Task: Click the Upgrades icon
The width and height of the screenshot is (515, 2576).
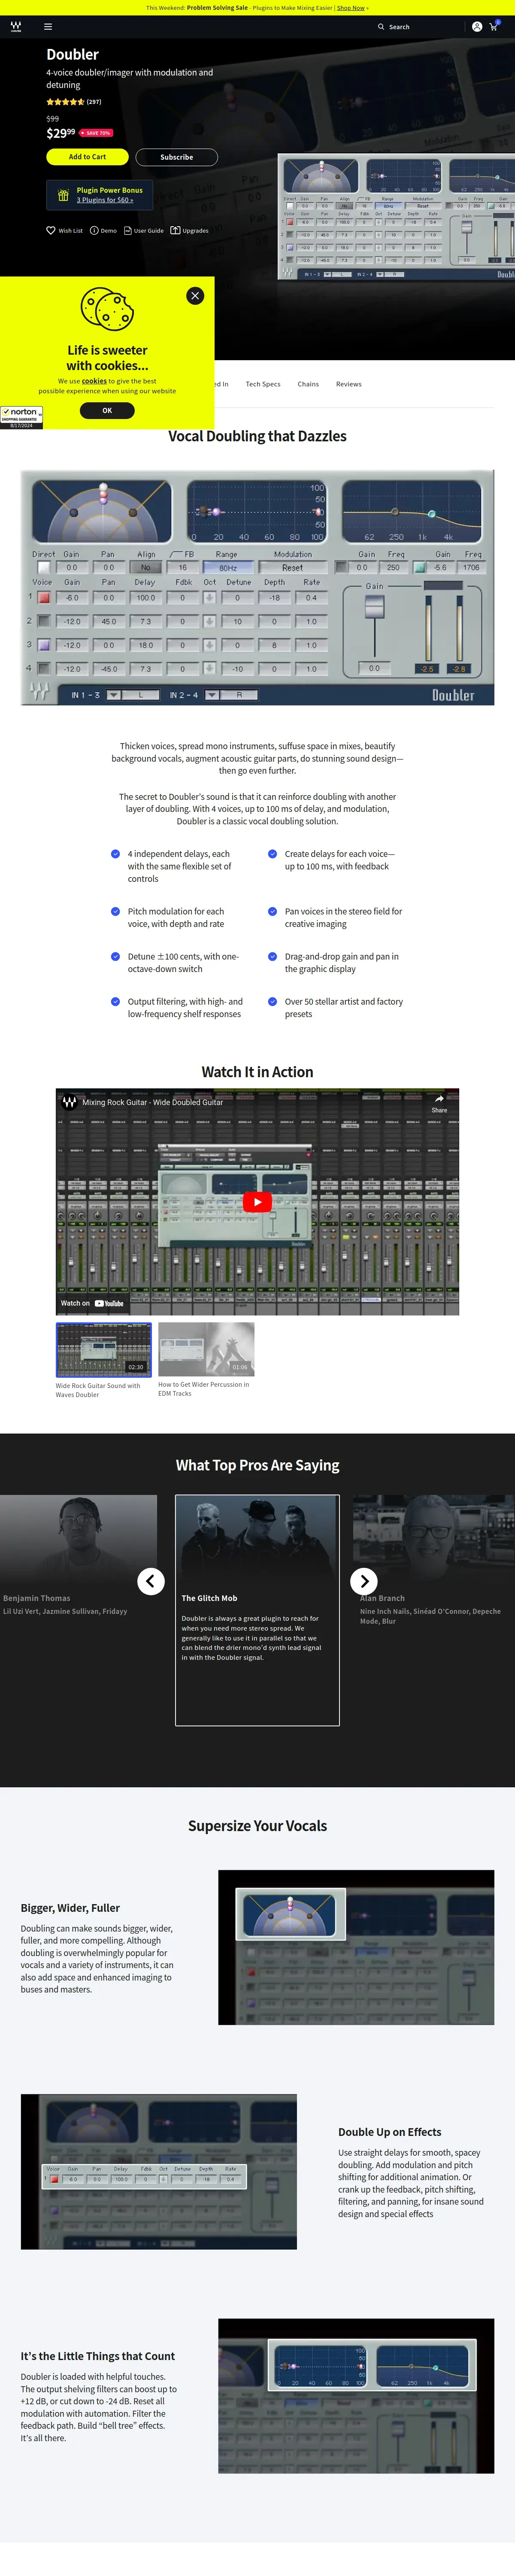Action: [175, 230]
